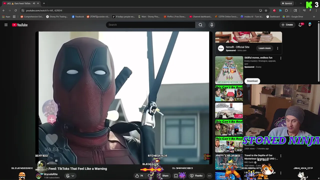Viewport: 320px width, 180px height.
Task: Open the GFX - Google Drive bookmark
Action: [293, 17]
